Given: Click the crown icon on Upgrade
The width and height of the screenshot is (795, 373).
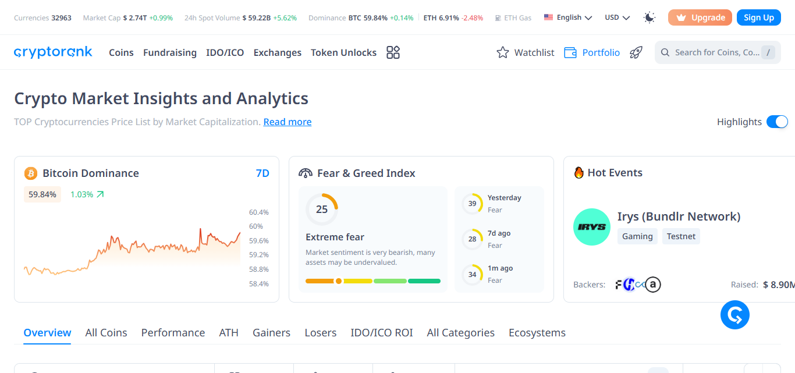Looking at the screenshot, I should 681,17.
